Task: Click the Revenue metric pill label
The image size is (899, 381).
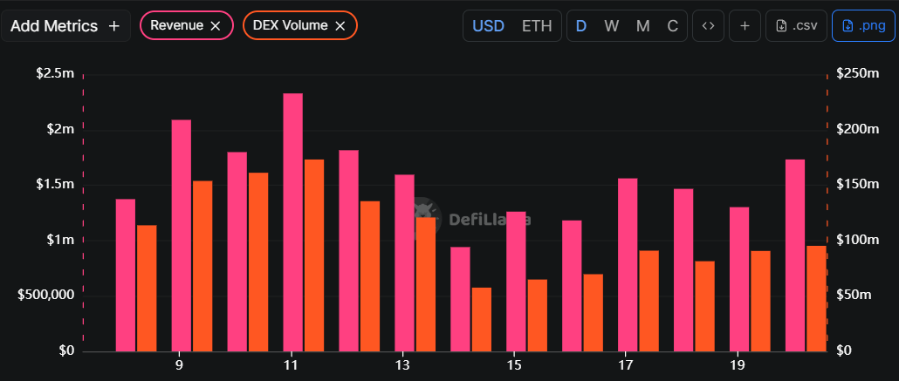Action: 176,26
